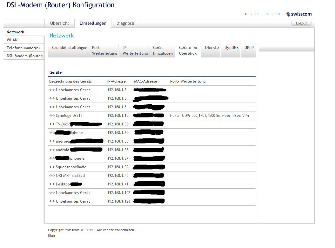This screenshot has width=335, height=248.
Task: Open WLAN in the left sidebar
Action: tap(12, 40)
